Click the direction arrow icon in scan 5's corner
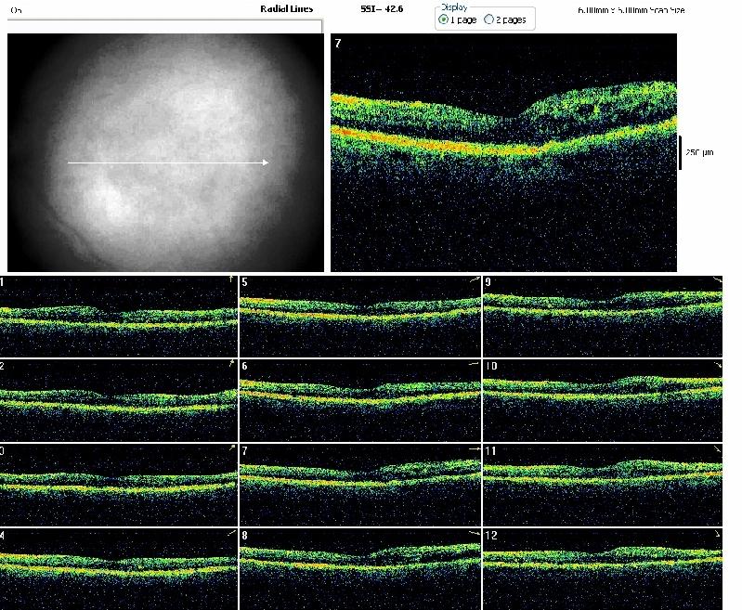 pos(474,279)
